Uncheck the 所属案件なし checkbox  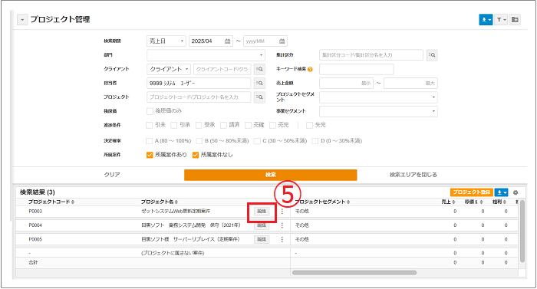[196, 155]
